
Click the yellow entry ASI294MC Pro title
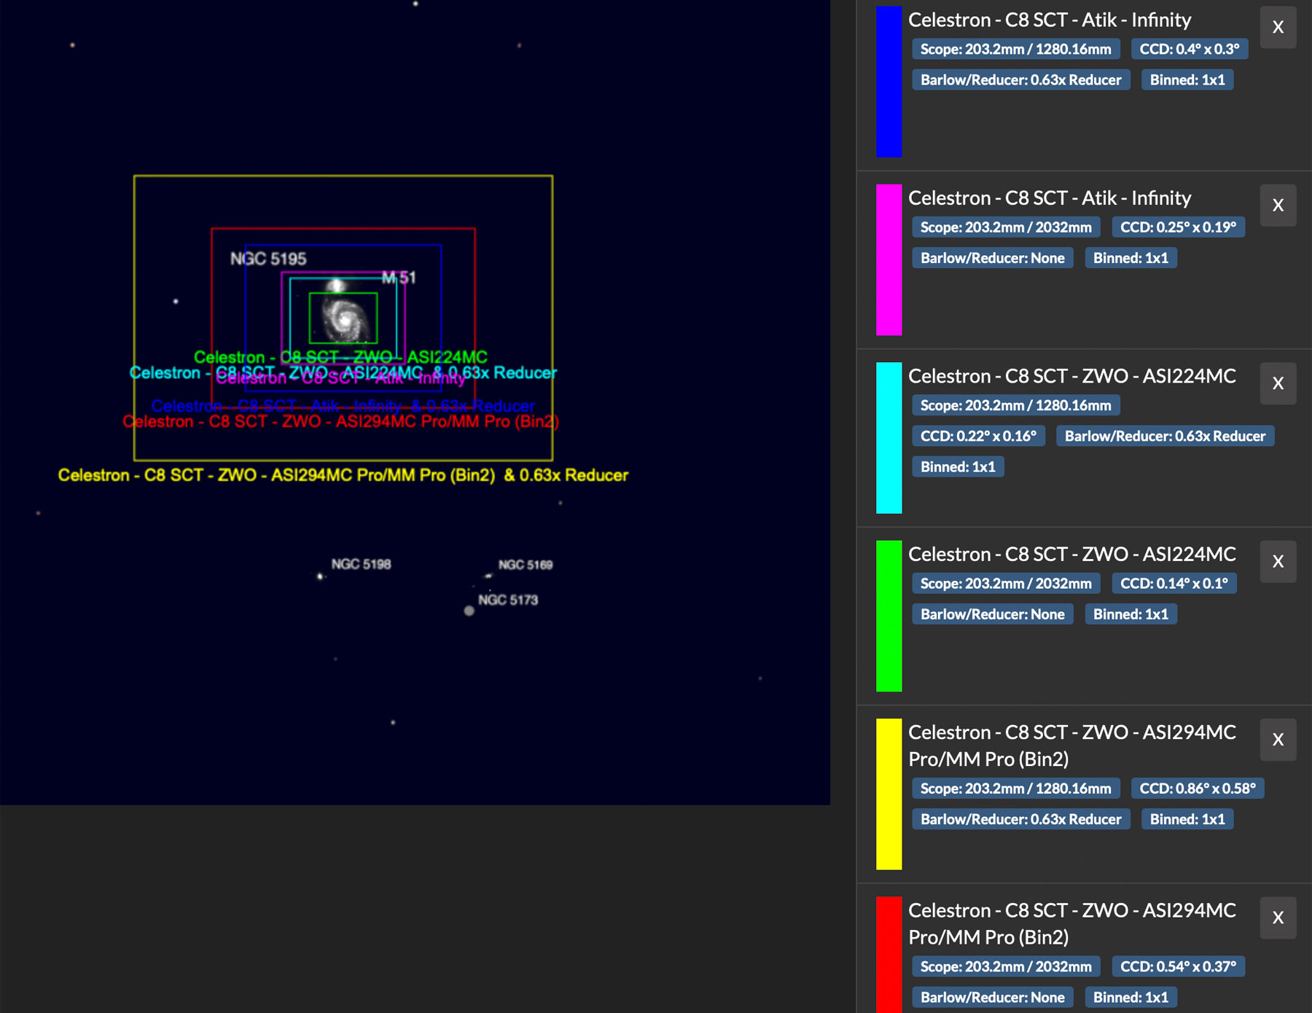pos(1072,746)
